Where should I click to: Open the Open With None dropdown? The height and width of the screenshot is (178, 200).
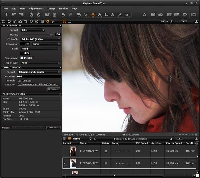[40, 63]
